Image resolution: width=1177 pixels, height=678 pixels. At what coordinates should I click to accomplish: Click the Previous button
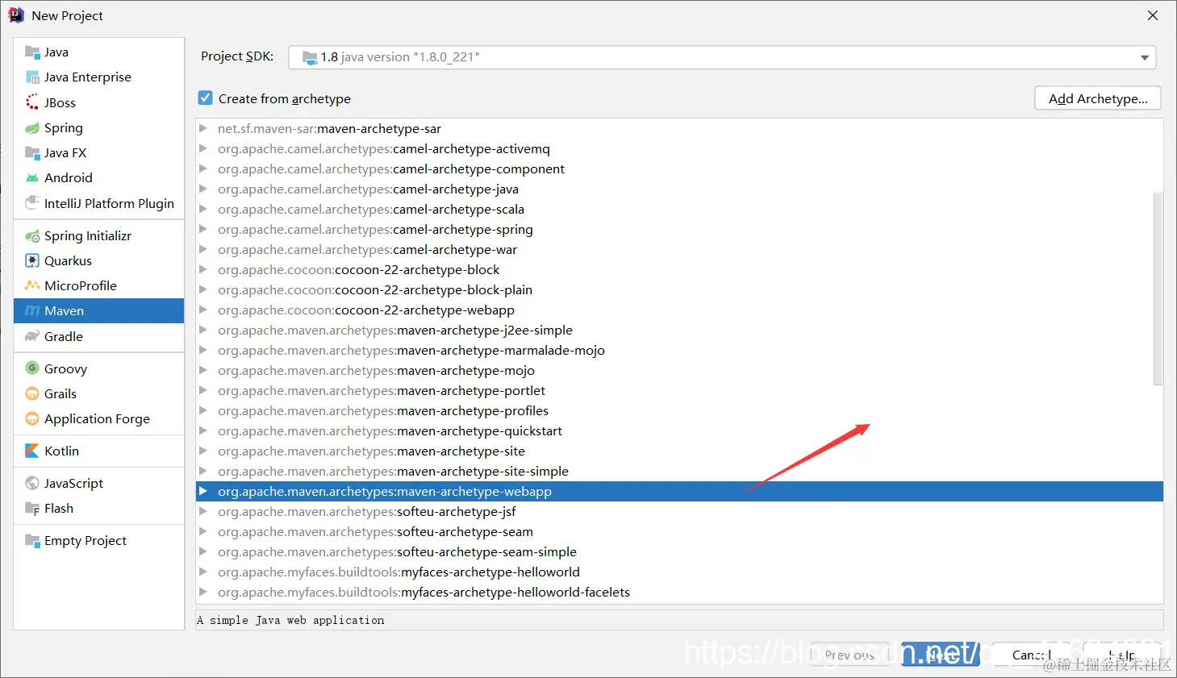850,655
